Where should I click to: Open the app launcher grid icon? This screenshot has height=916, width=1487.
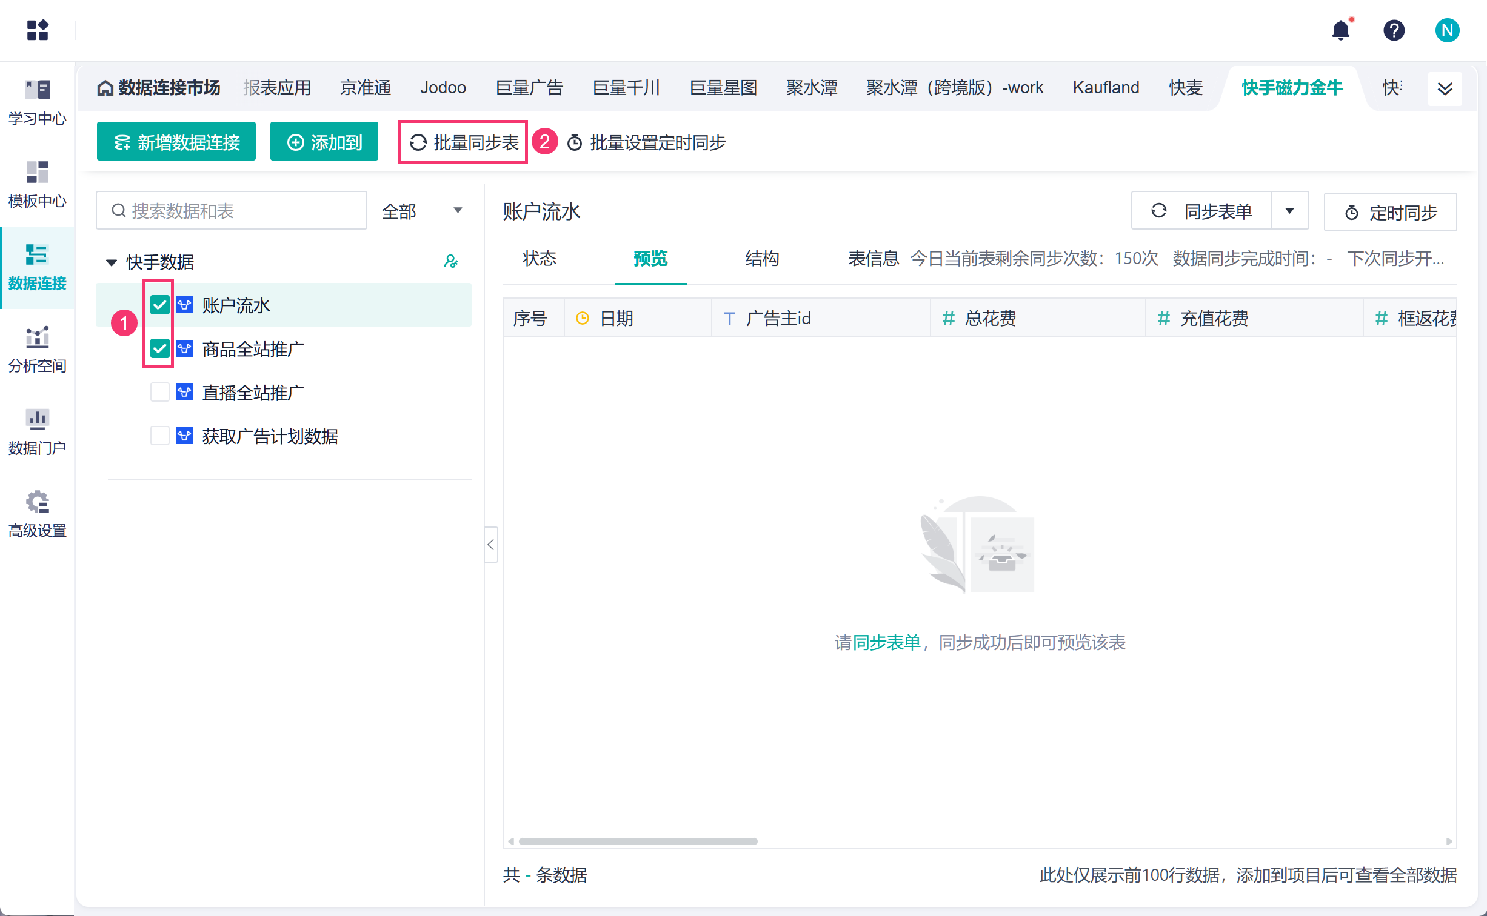38,30
